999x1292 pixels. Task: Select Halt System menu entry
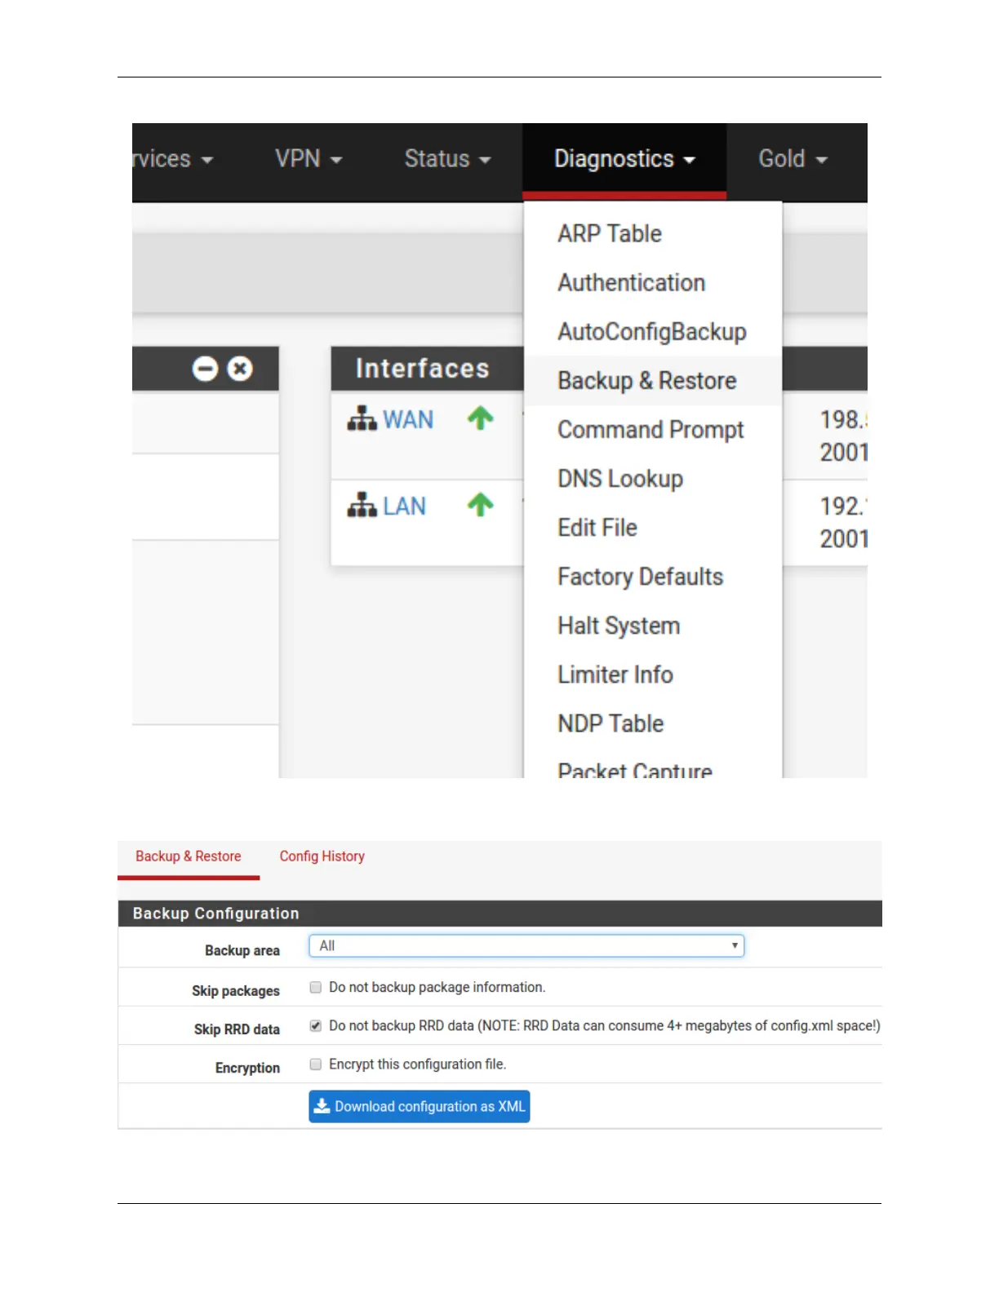619,626
